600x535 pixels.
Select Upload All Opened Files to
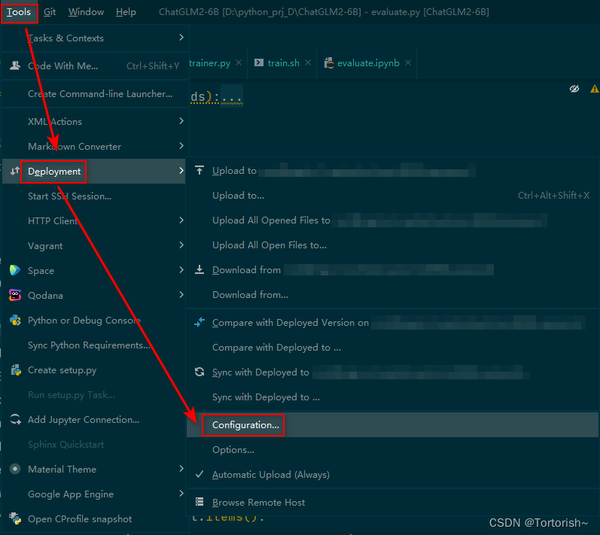[x=393, y=220]
